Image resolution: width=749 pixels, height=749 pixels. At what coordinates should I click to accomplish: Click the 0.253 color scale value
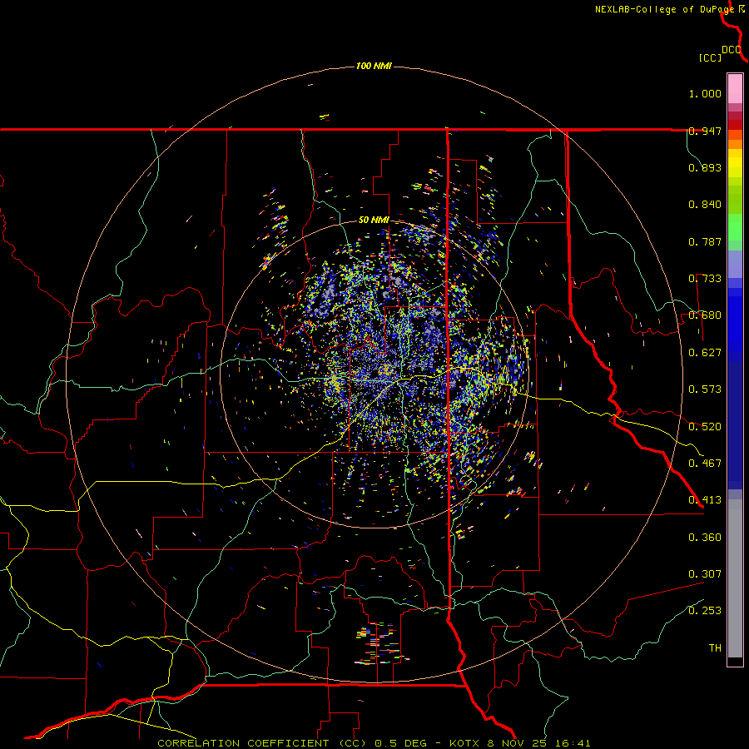point(705,611)
